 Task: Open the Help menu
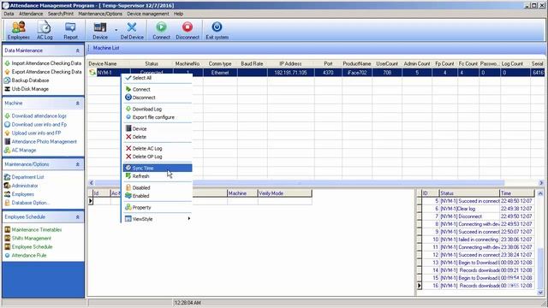[178, 14]
